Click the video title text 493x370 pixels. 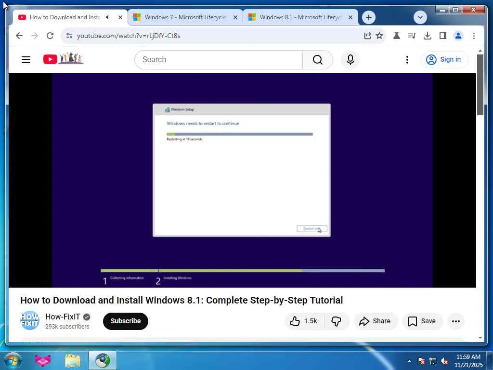pyautogui.click(x=182, y=300)
